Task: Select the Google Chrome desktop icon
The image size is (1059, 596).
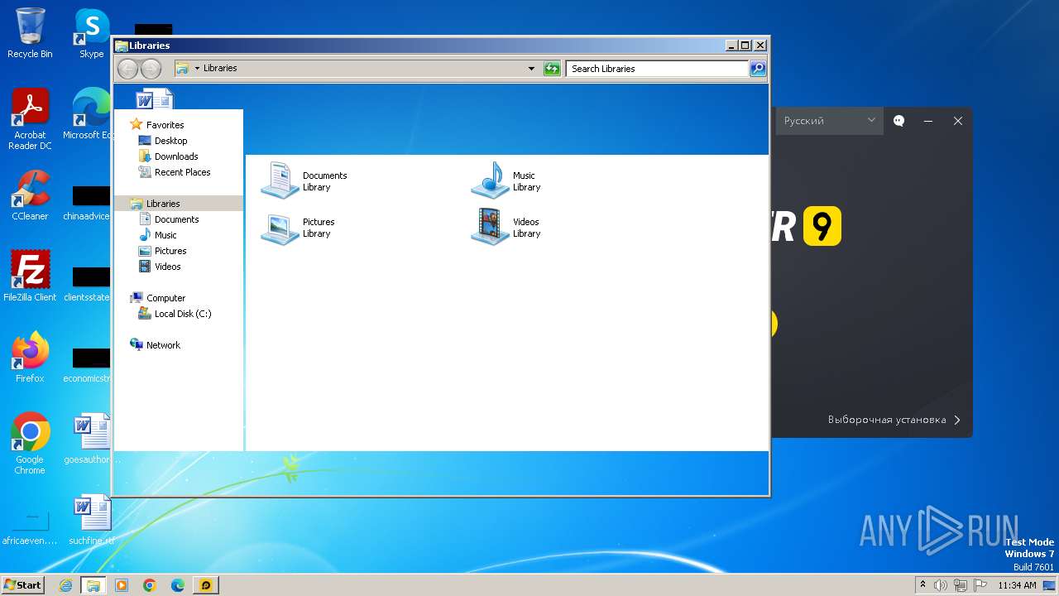Action: tap(30, 445)
